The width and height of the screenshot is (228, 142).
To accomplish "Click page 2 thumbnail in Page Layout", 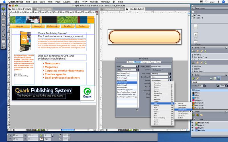I will click(x=196, y=35).
